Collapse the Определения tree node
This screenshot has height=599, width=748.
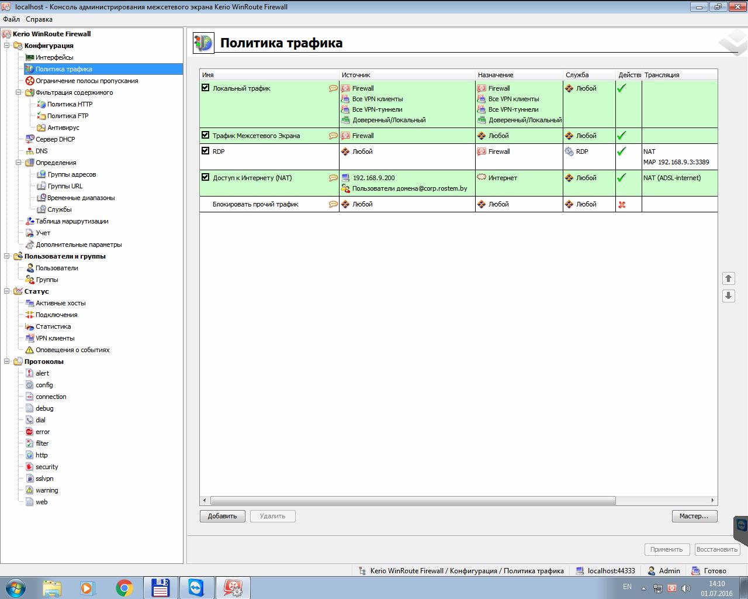19,163
